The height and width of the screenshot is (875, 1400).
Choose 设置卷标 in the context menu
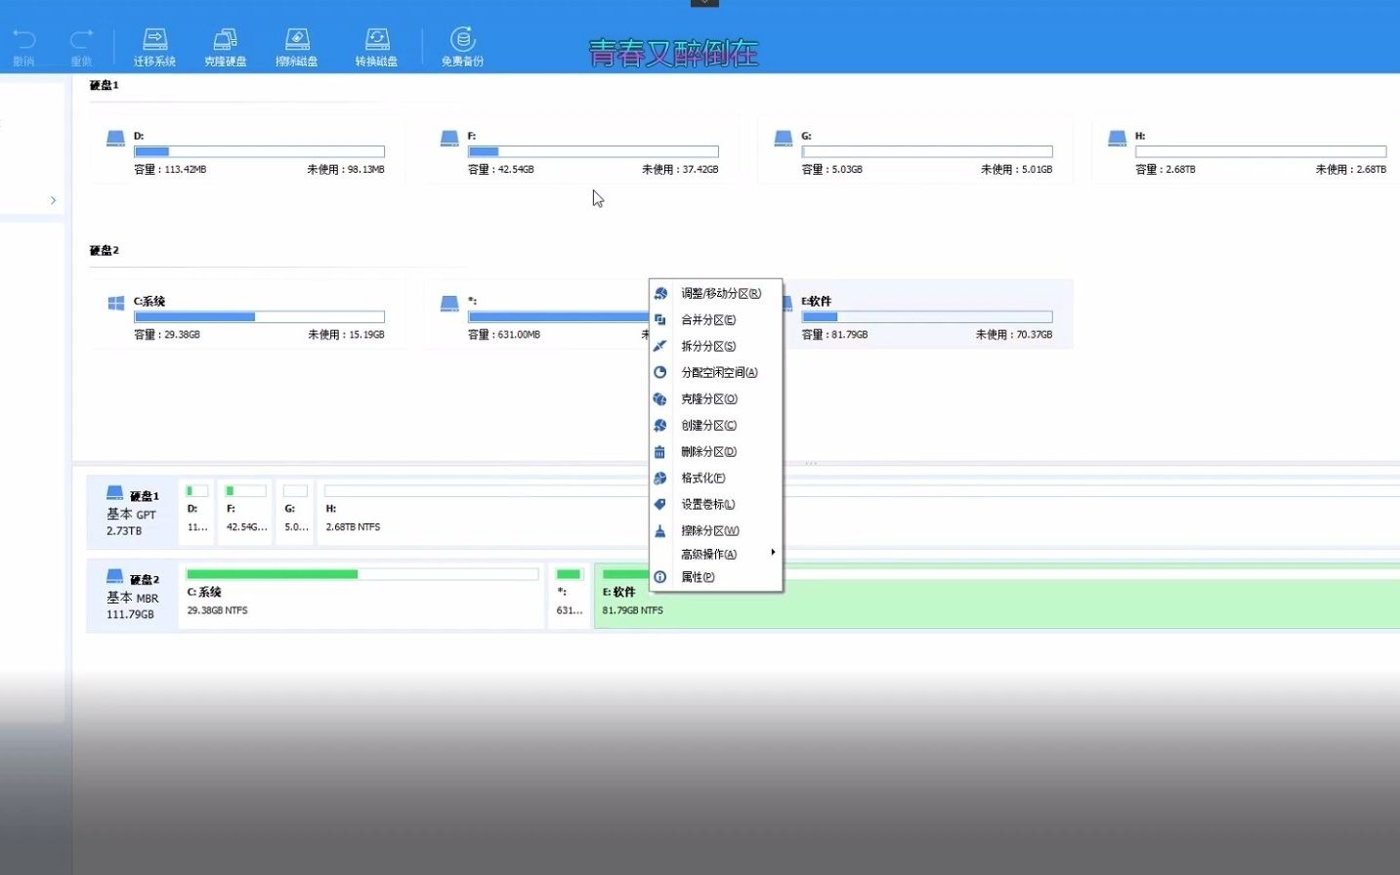(716, 504)
